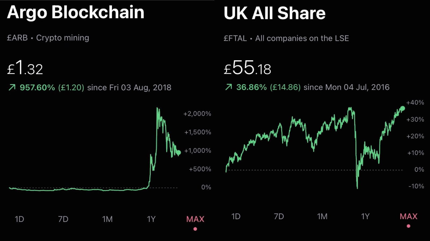The image size is (430, 241).
Task: Click the pink endpoint dot on UK All Share chart
Action: click(403, 108)
